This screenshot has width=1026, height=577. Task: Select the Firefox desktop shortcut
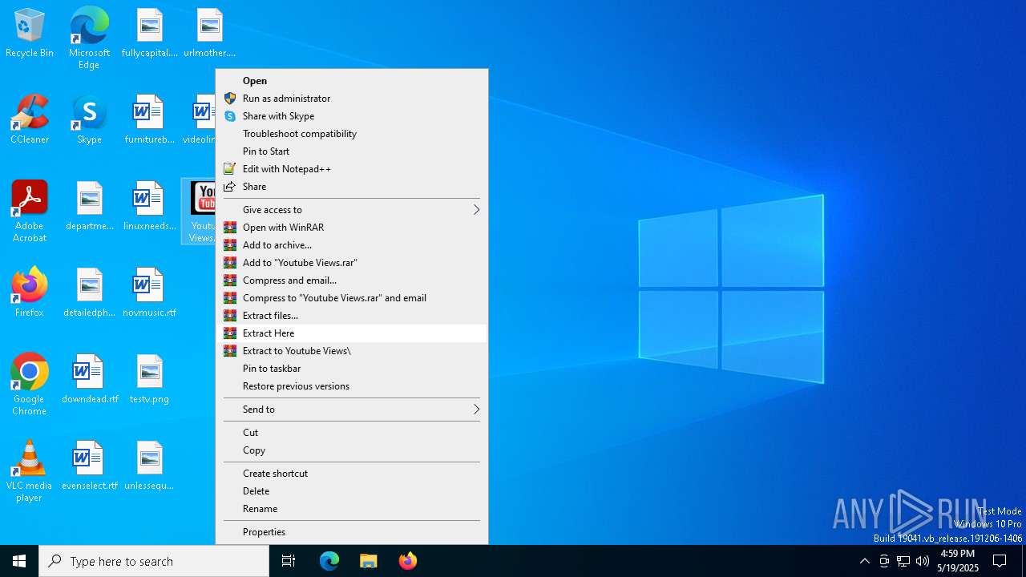tap(30, 293)
